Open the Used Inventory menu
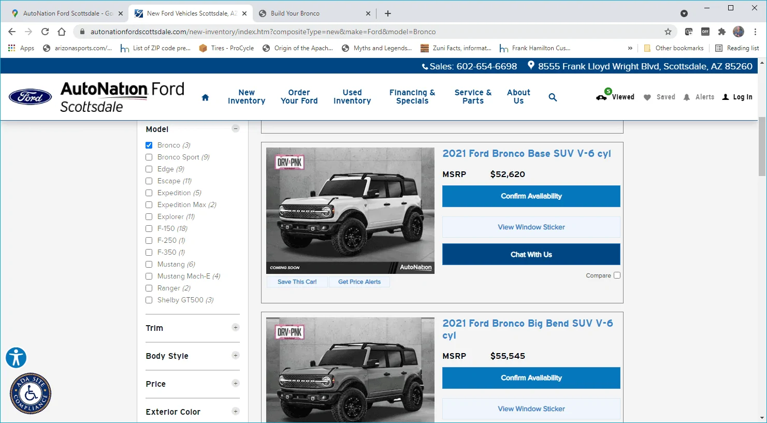The width and height of the screenshot is (767, 423). [352, 97]
